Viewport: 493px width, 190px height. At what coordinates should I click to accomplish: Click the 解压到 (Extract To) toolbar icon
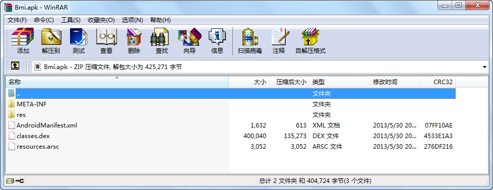pyautogui.click(x=51, y=37)
